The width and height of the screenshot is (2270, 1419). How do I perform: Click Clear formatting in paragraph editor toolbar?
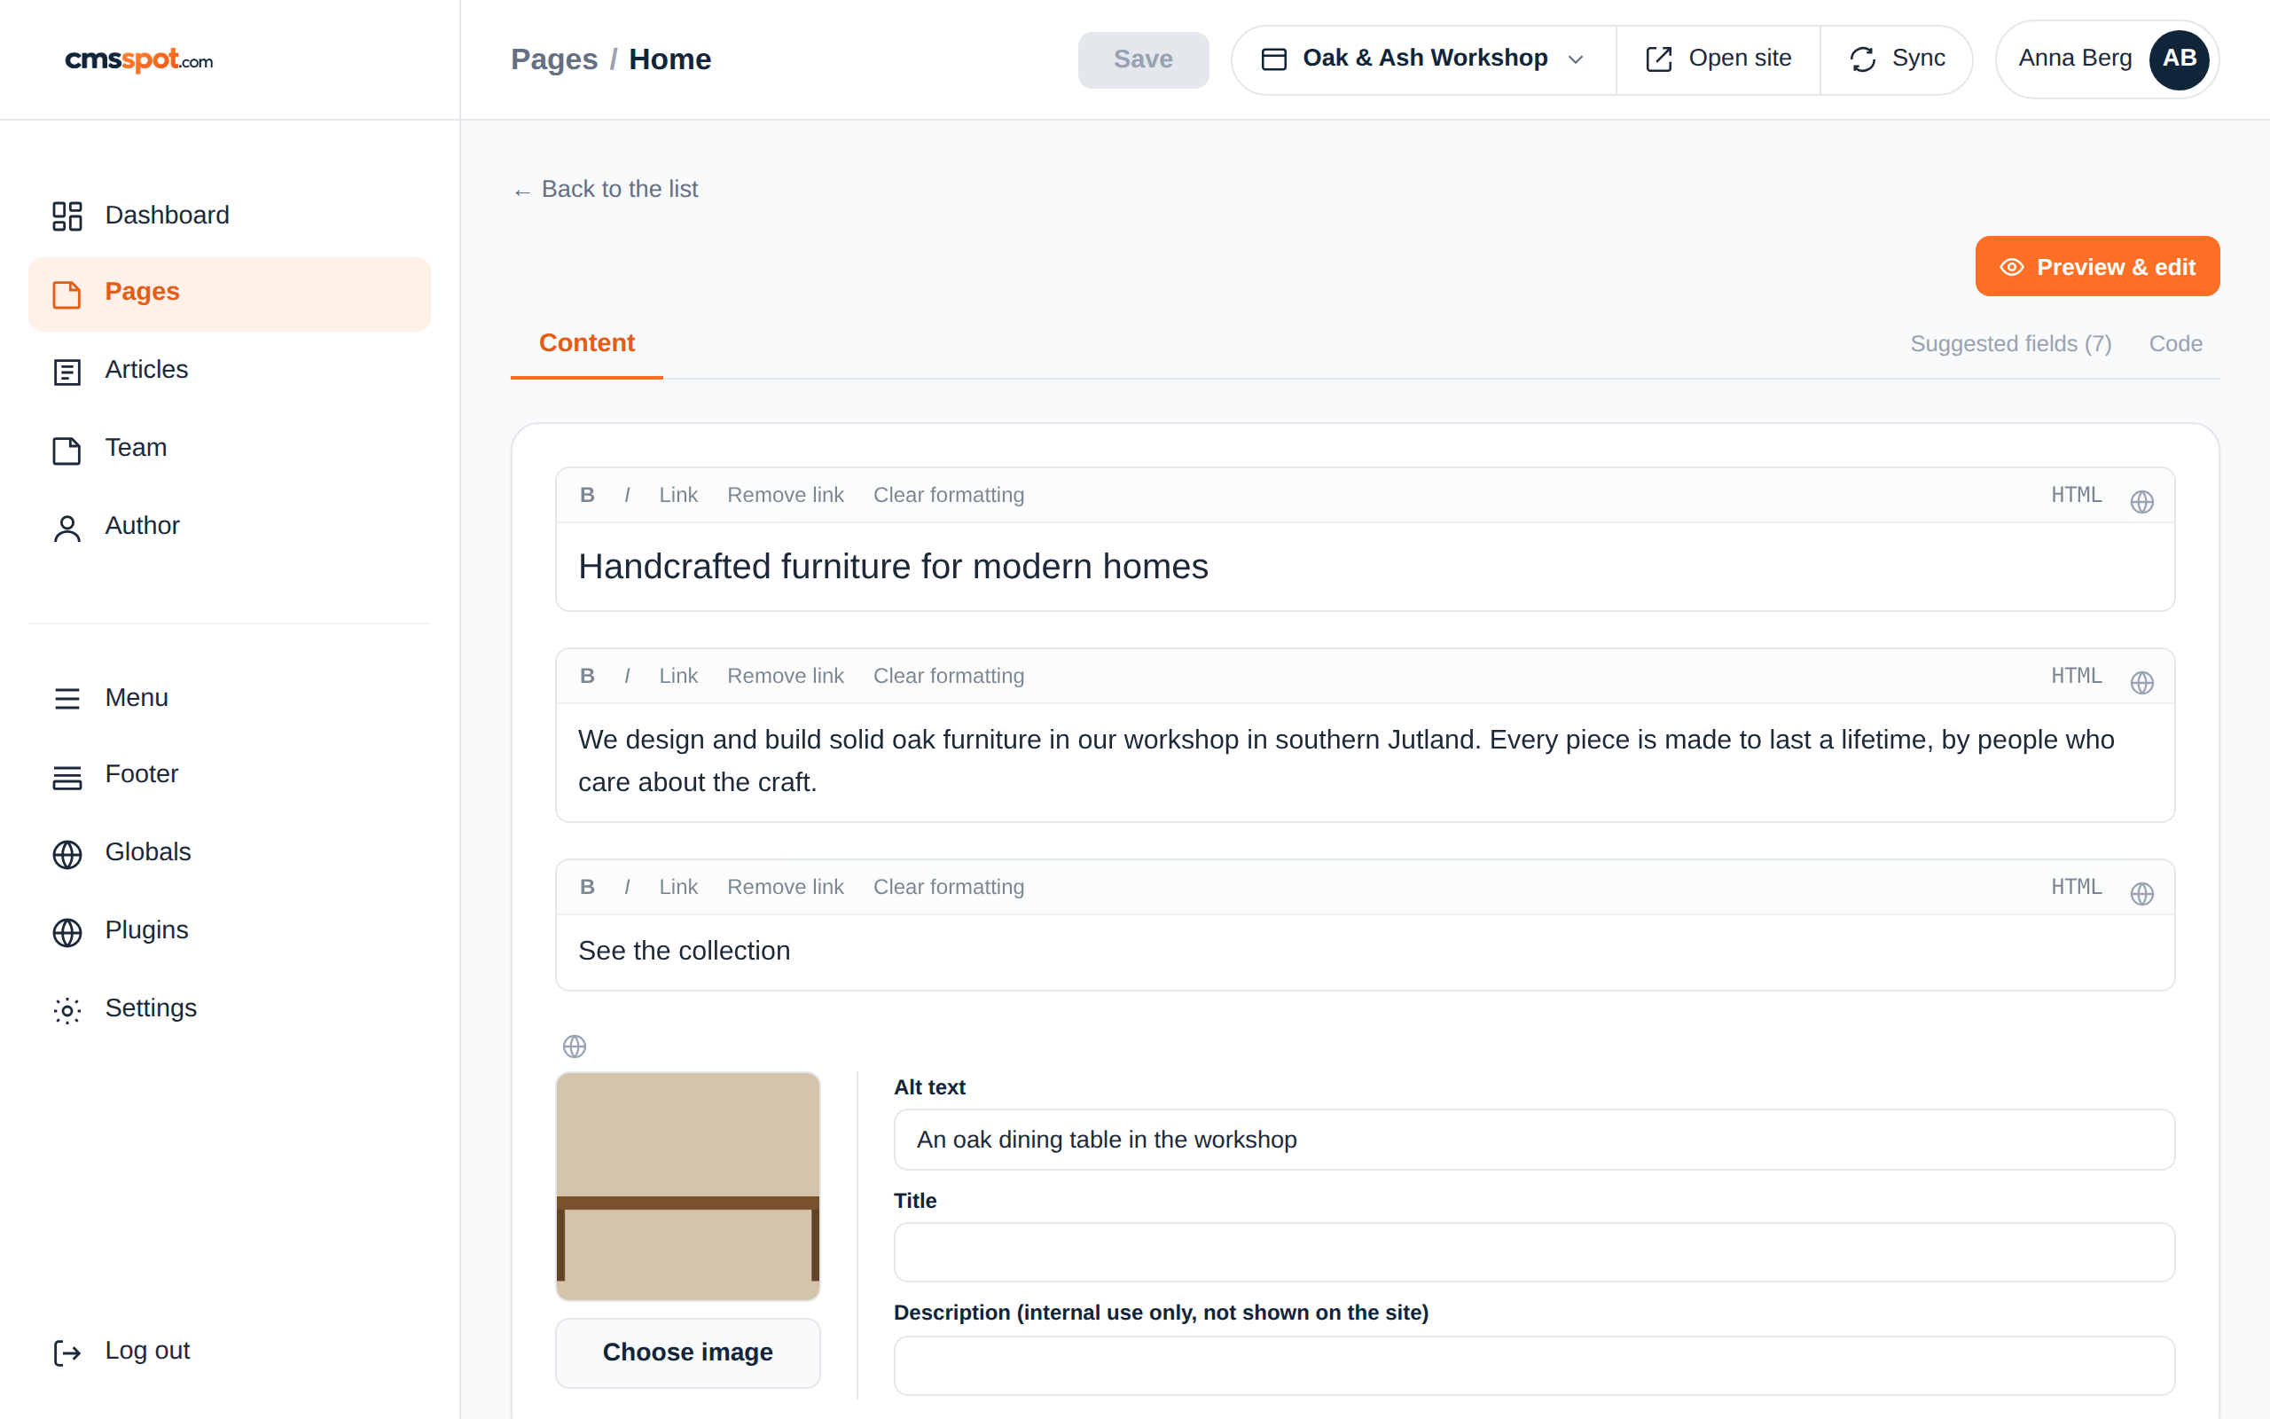pyautogui.click(x=948, y=676)
